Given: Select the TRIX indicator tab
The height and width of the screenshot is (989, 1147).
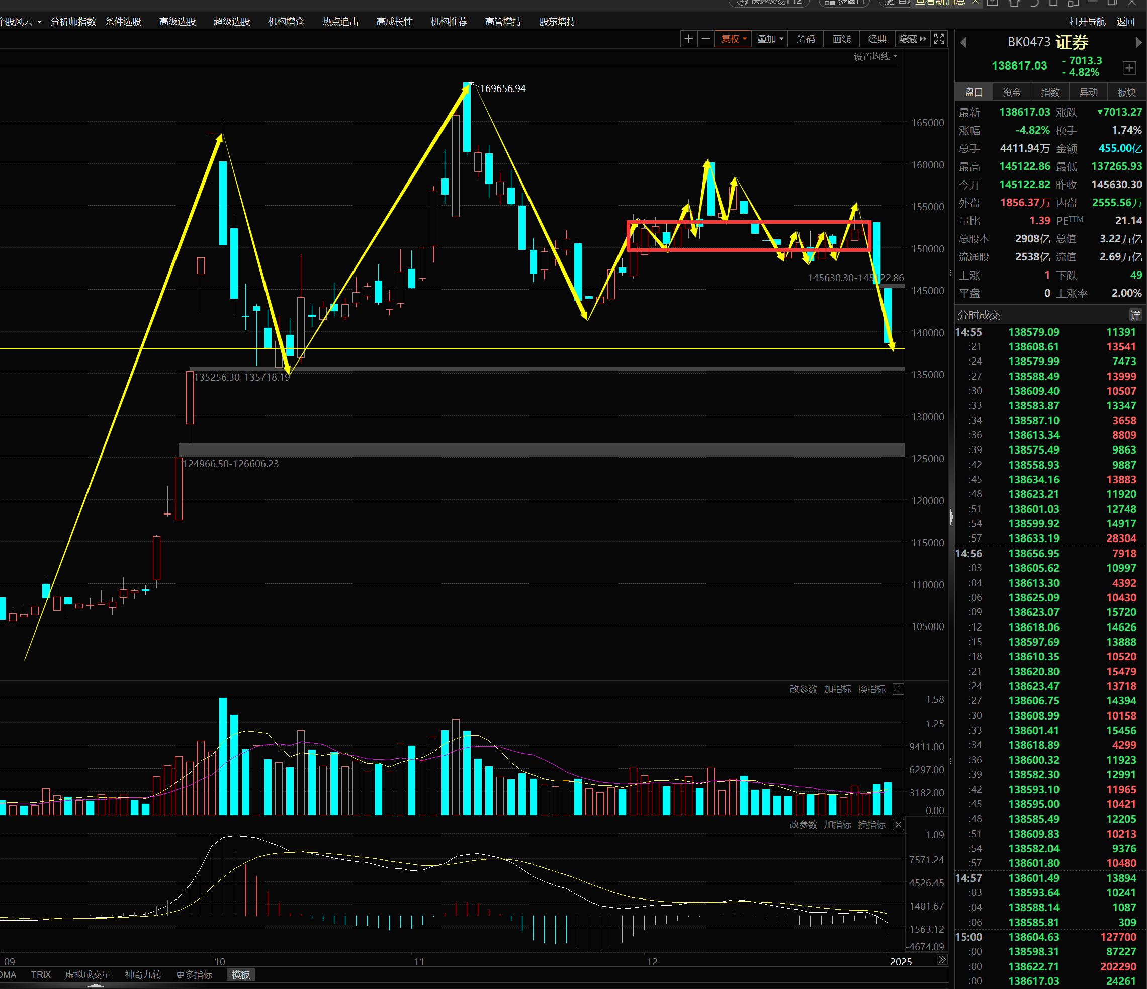Looking at the screenshot, I should [40, 974].
